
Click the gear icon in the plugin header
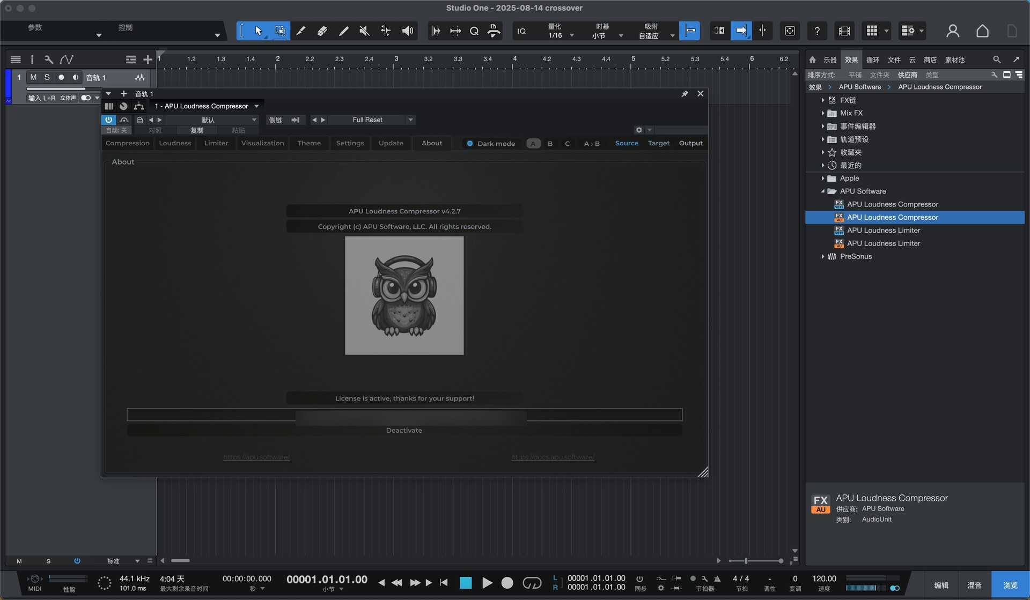[639, 130]
